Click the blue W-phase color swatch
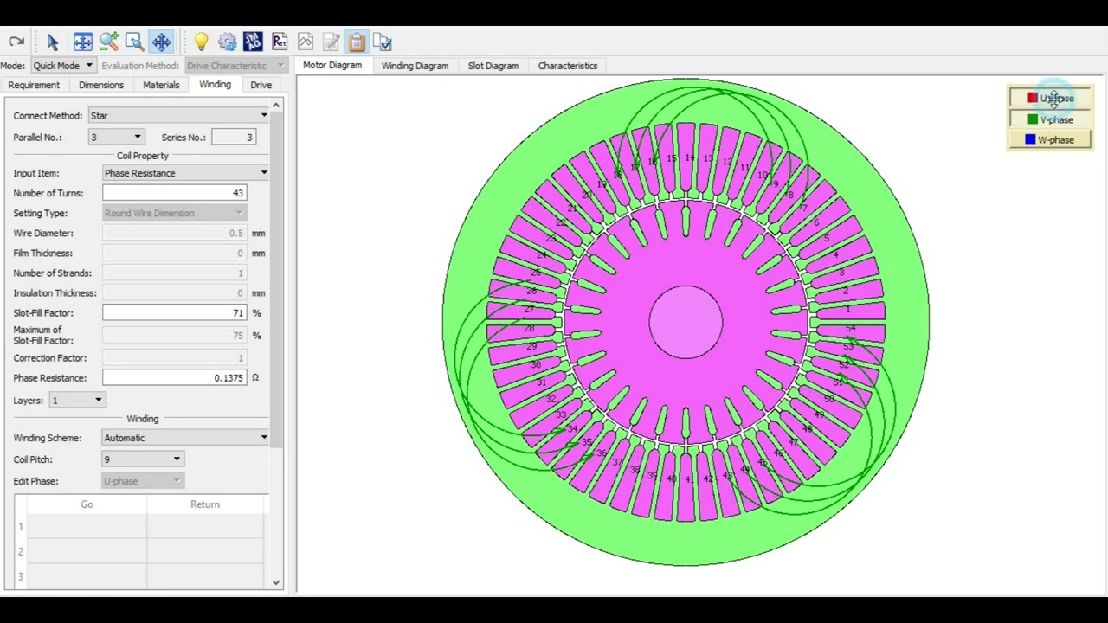This screenshot has width=1108, height=623. tap(1030, 139)
